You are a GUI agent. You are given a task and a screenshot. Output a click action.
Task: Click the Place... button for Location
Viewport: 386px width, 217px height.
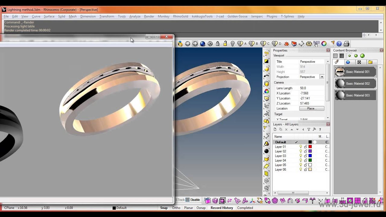tap(312, 108)
